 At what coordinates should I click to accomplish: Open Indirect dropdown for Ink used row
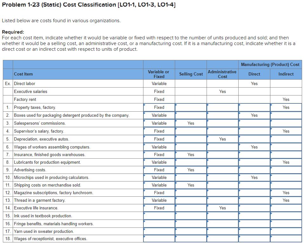[286, 216]
